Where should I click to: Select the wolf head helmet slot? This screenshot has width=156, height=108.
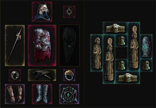42,12
